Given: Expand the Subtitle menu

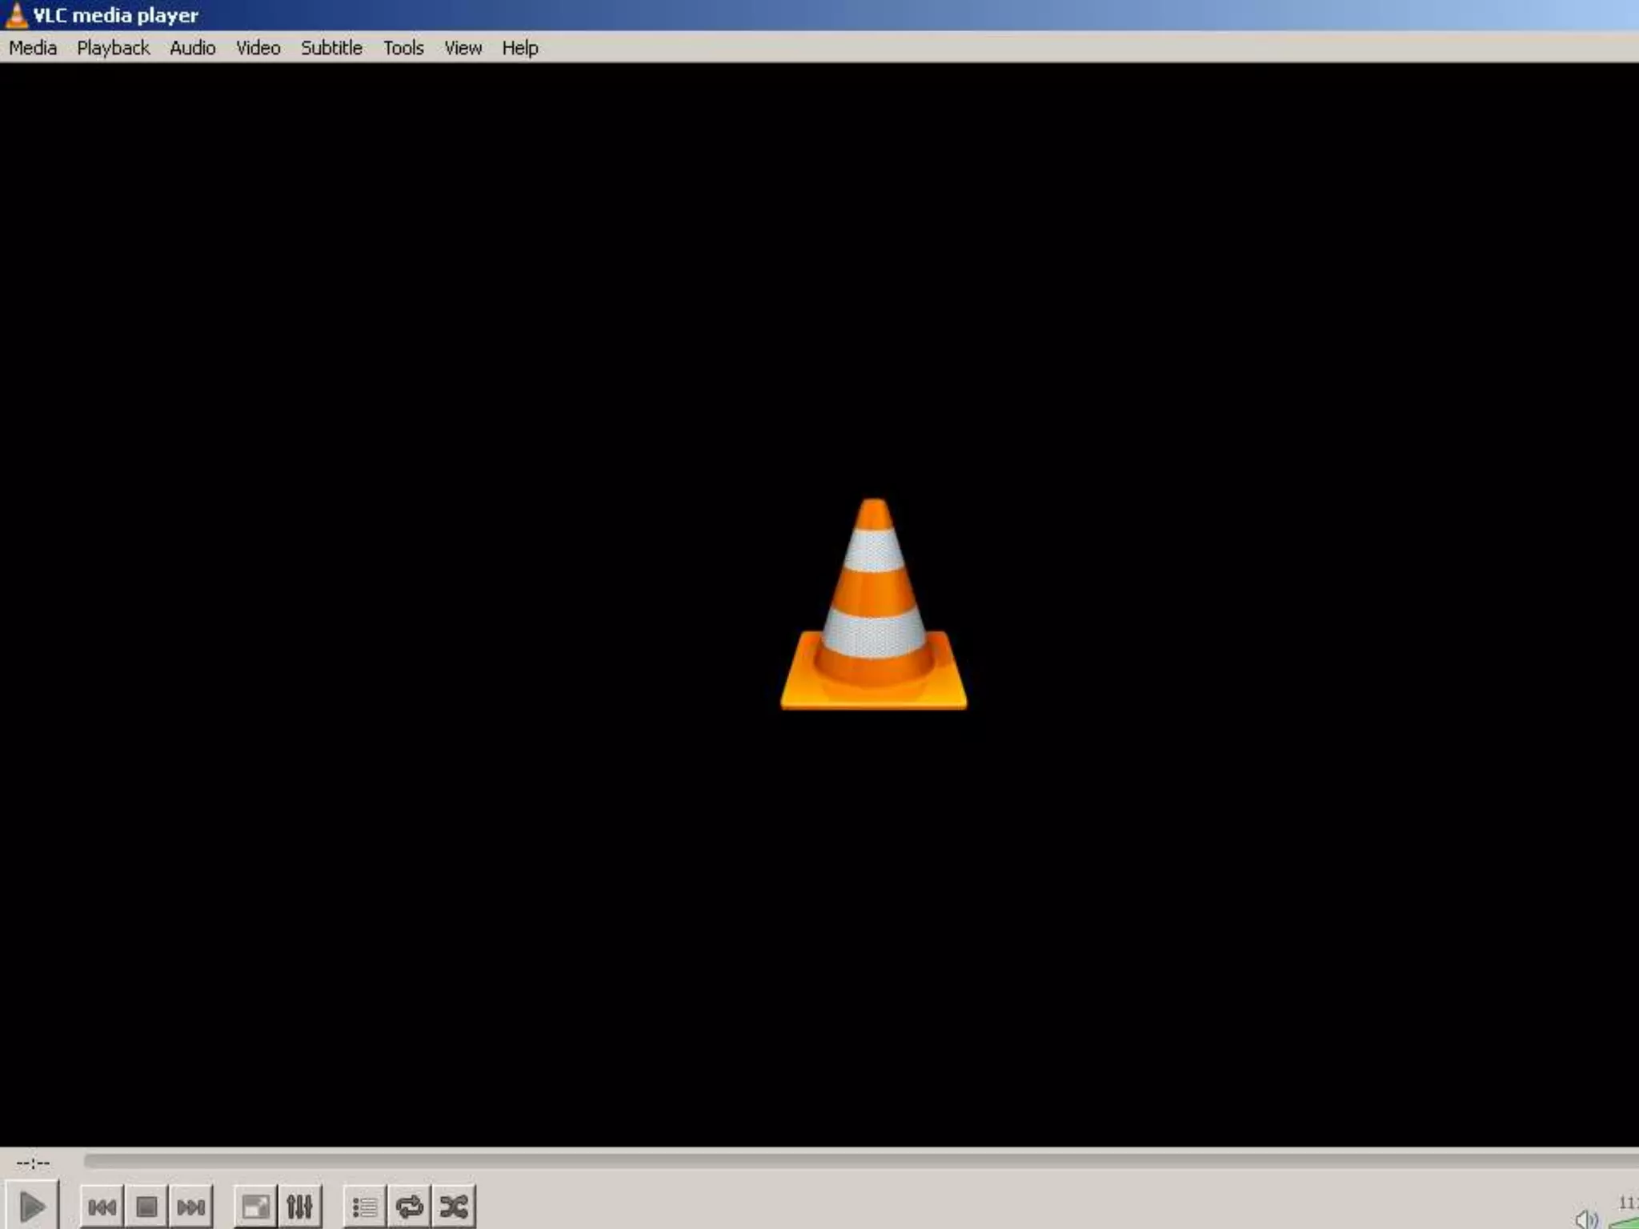Looking at the screenshot, I should tap(331, 48).
